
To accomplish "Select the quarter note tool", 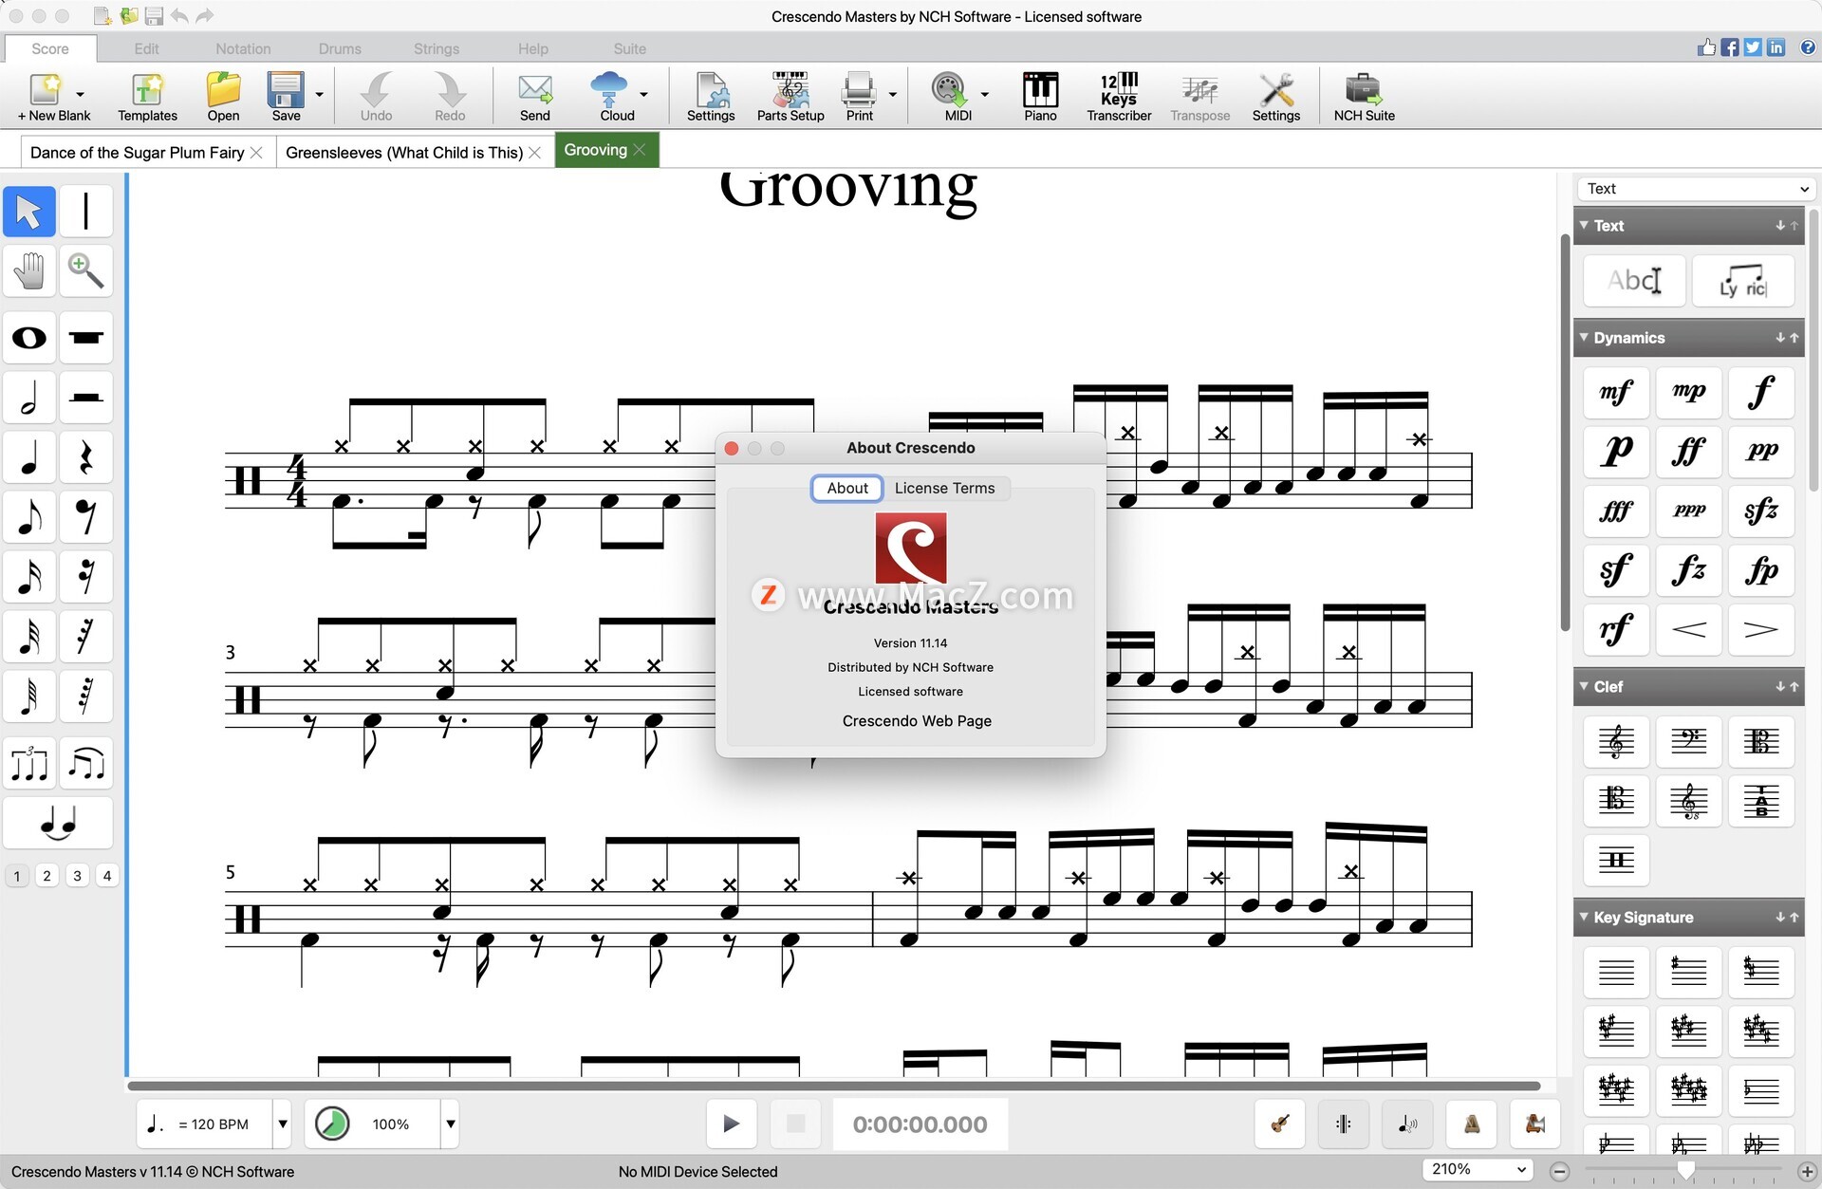I will (29, 457).
